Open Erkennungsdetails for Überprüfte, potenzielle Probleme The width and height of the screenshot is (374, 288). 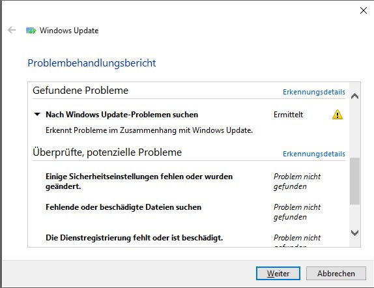point(314,154)
